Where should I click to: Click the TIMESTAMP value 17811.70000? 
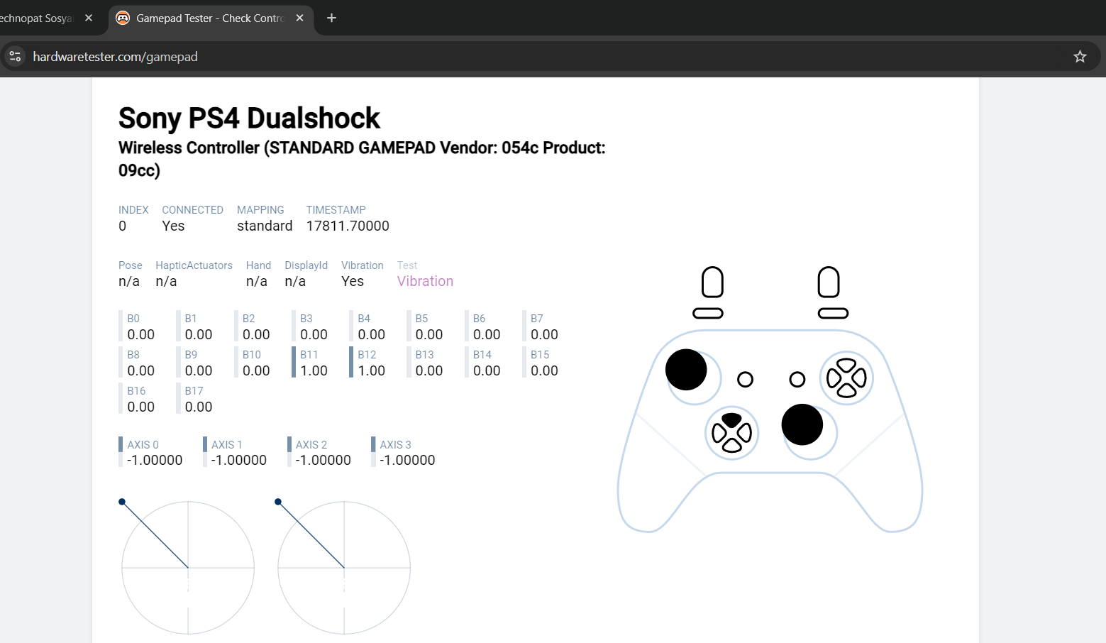coord(348,226)
